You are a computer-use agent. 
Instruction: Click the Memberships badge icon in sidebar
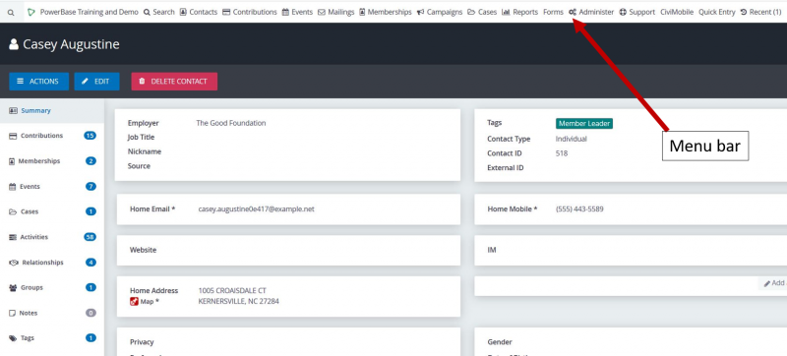(12, 161)
